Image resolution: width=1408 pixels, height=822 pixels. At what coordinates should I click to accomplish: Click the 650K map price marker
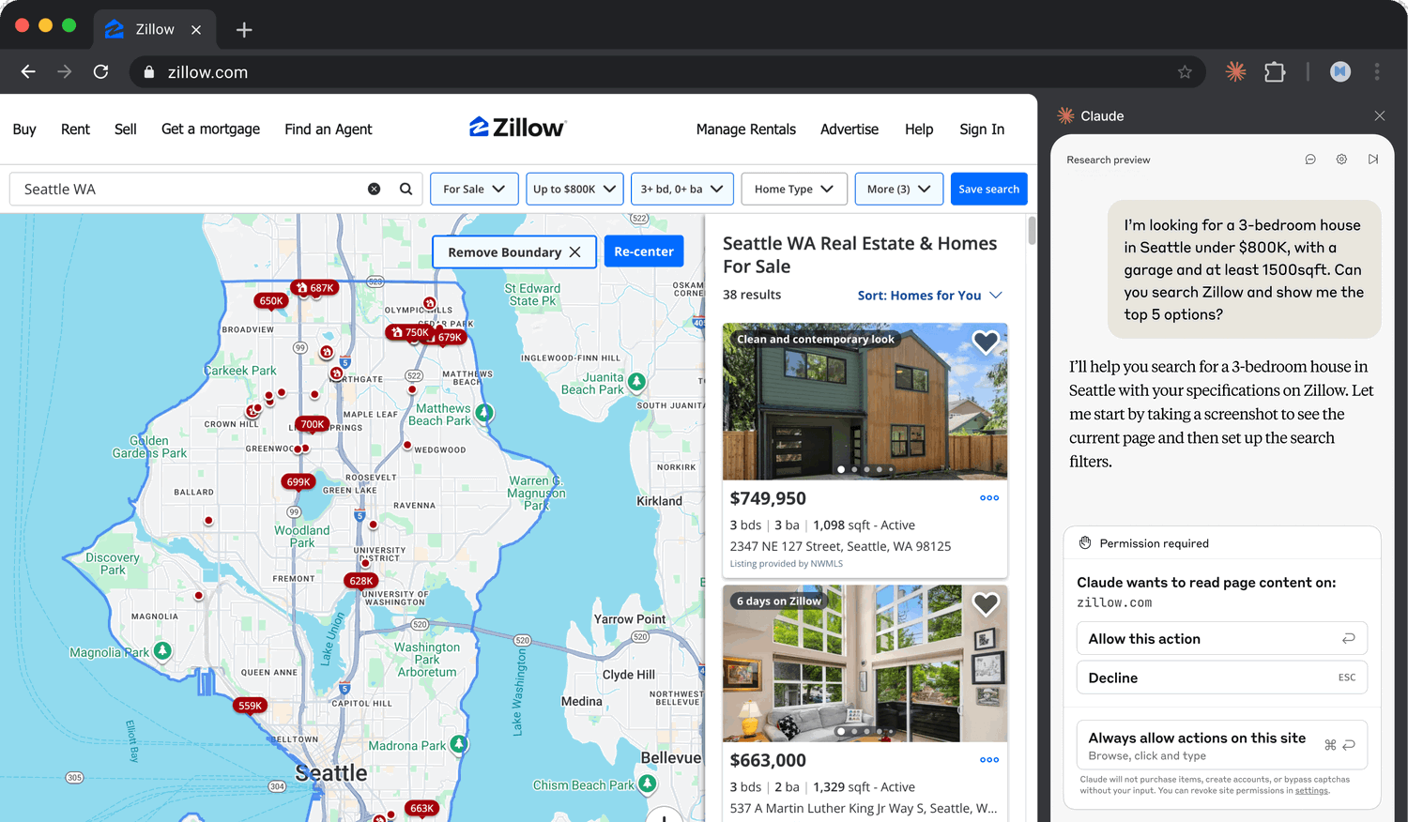271,301
